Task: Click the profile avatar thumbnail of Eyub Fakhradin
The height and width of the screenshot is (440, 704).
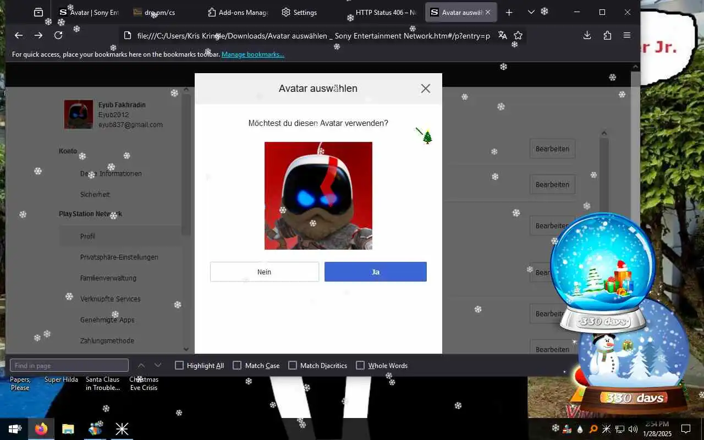Action: click(x=79, y=114)
